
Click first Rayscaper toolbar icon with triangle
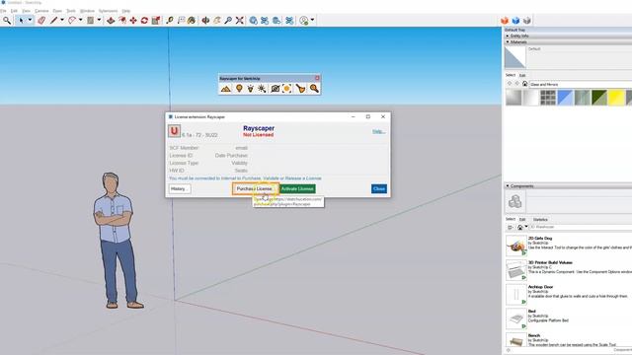226,89
